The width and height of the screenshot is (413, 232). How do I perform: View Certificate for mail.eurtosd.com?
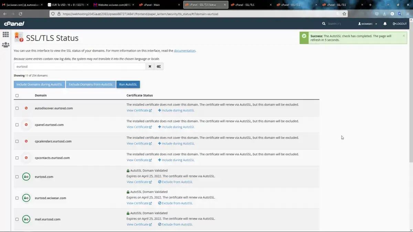coord(139,224)
